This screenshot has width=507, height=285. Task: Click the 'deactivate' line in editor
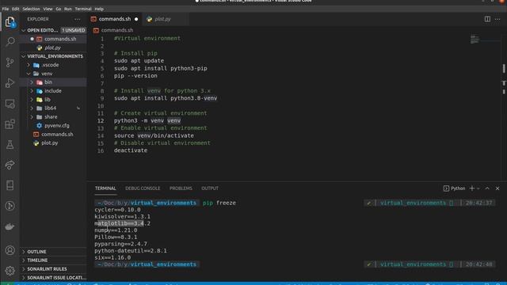click(131, 150)
